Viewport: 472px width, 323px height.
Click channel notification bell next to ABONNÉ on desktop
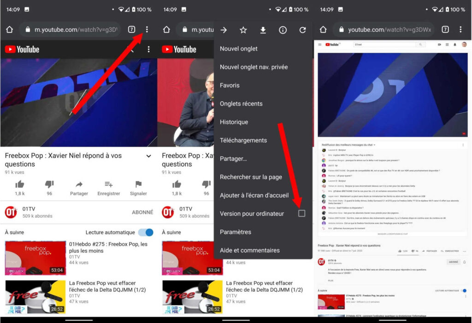click(465, 262)
